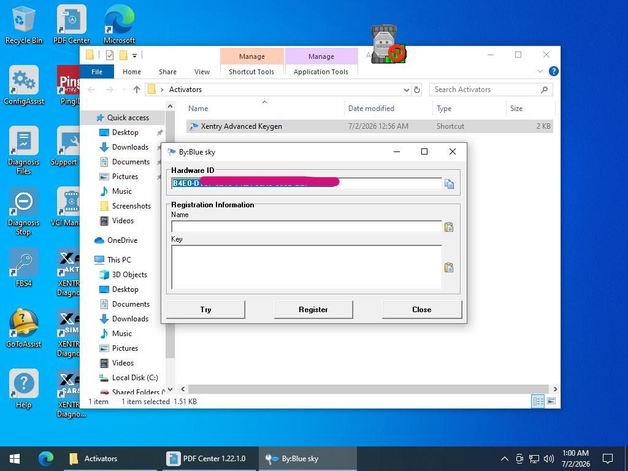Open notification center icon
The width and height of the screenshot is (628, 471).
608,459
